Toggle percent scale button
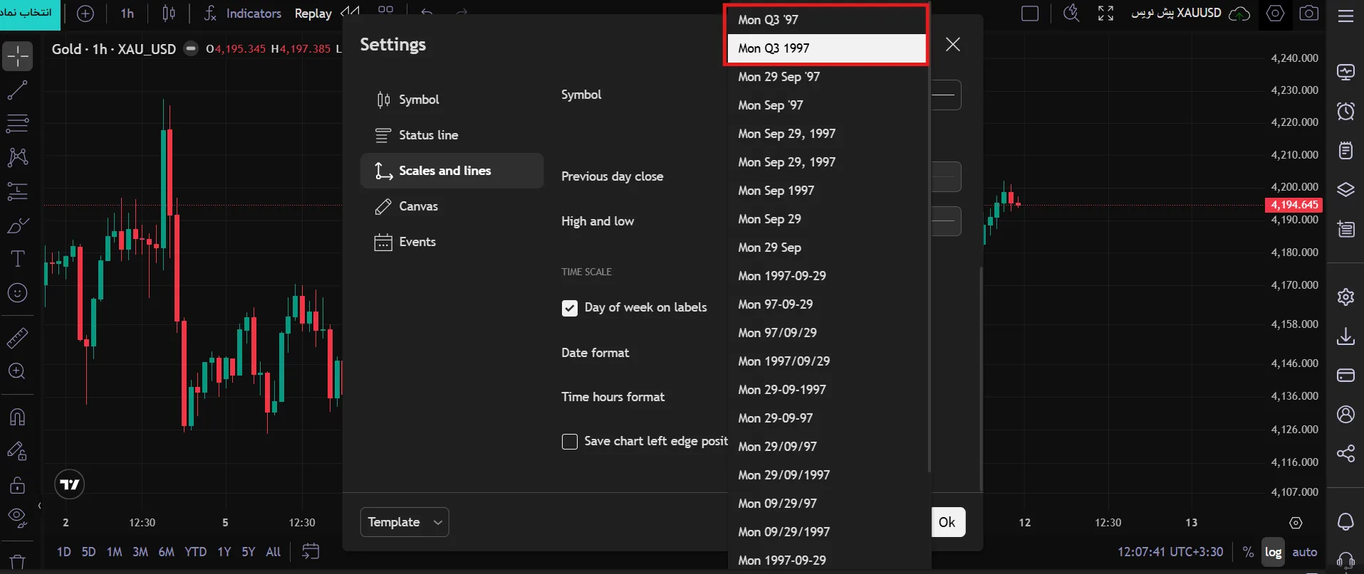 (1248, 552)
